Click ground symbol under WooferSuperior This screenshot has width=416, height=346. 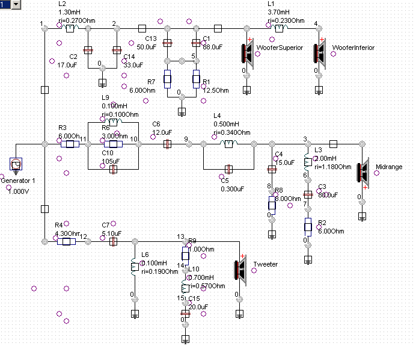[246, 90]
